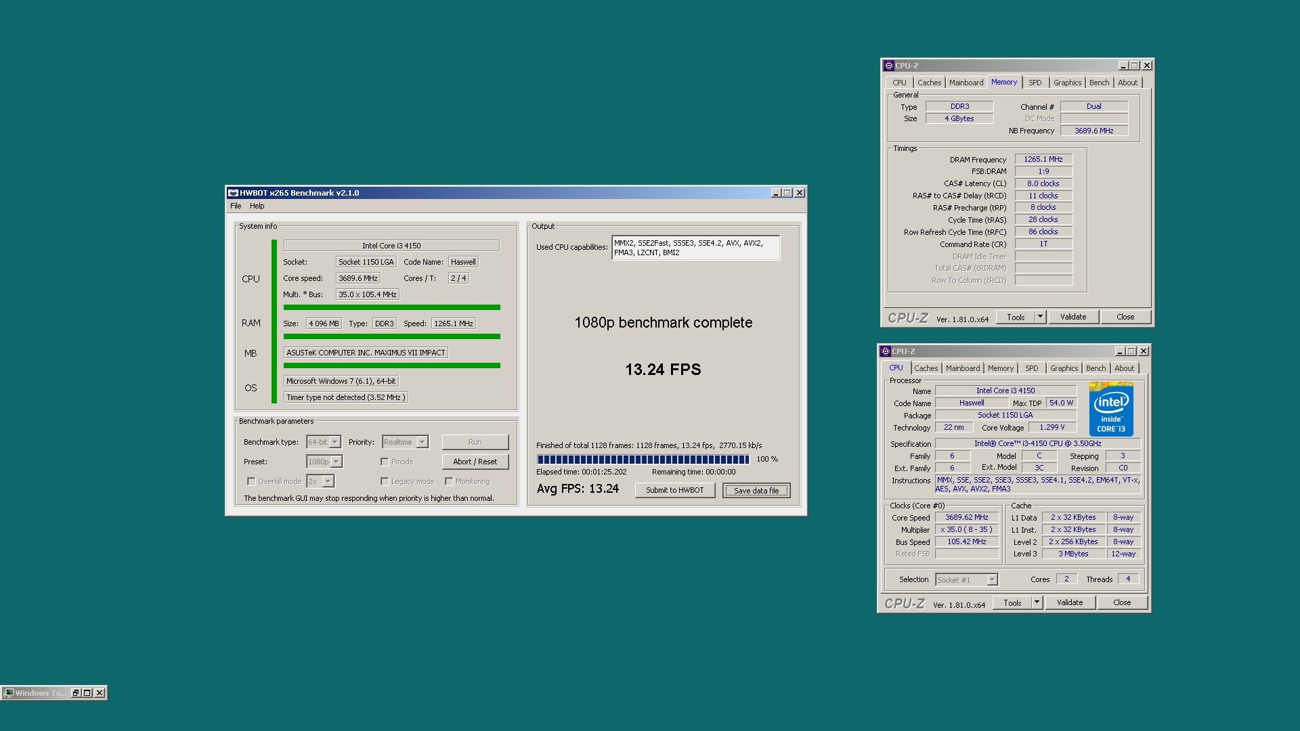Click the Intel Core i3 inside logo

click(1111, 409)
